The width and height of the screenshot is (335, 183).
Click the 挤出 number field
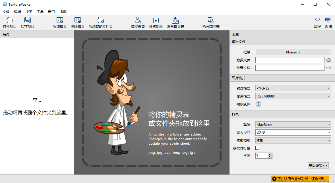[x=262, y=155]
